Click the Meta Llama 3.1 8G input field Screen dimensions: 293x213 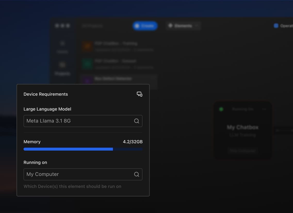[x=77, y=121]
